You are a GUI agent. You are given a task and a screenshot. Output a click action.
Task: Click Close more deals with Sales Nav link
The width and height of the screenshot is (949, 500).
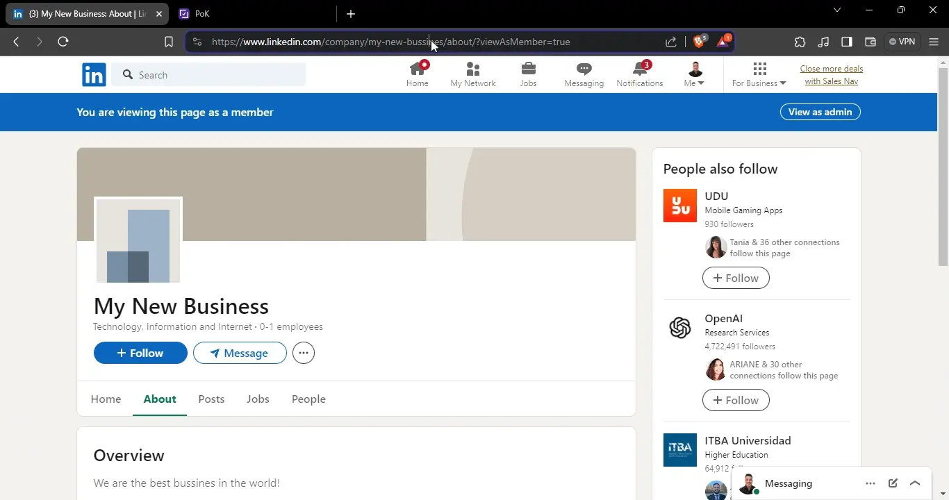coord(832,75)
